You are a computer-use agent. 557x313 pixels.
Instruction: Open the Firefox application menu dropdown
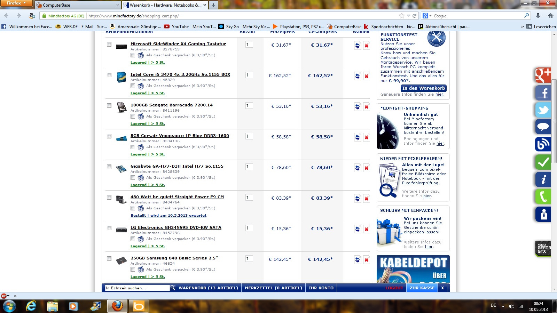tap(16, 3)
